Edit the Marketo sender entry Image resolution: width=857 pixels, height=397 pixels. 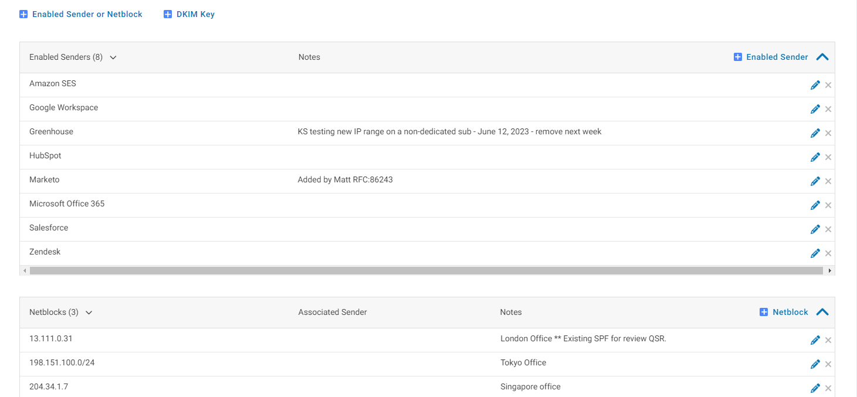[x=815, y=181]
